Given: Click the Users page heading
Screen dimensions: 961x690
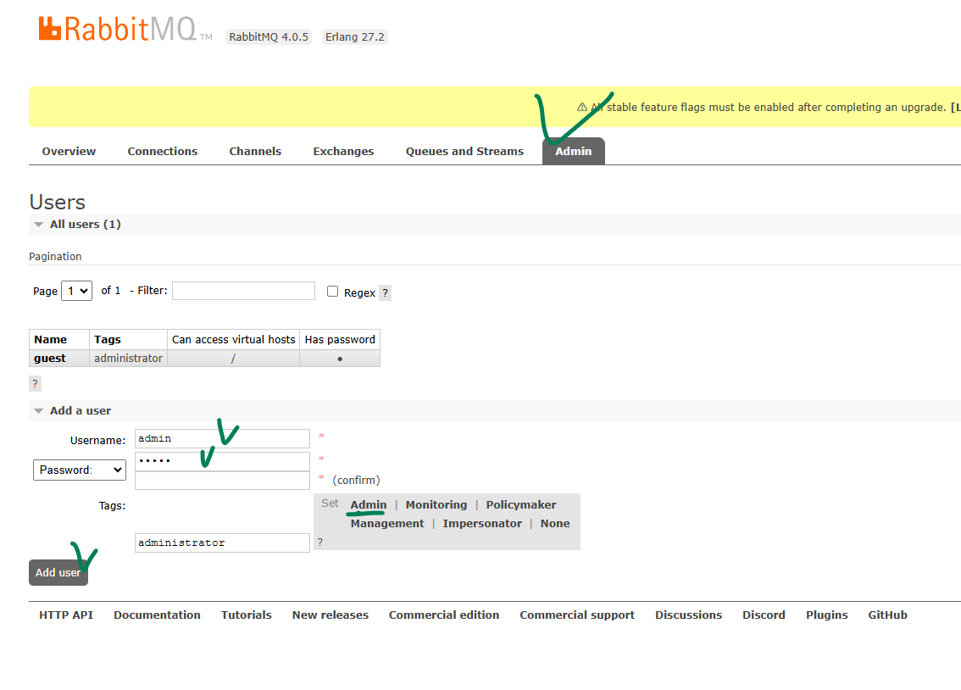Looking at the screenshot, I should [57, 203].
